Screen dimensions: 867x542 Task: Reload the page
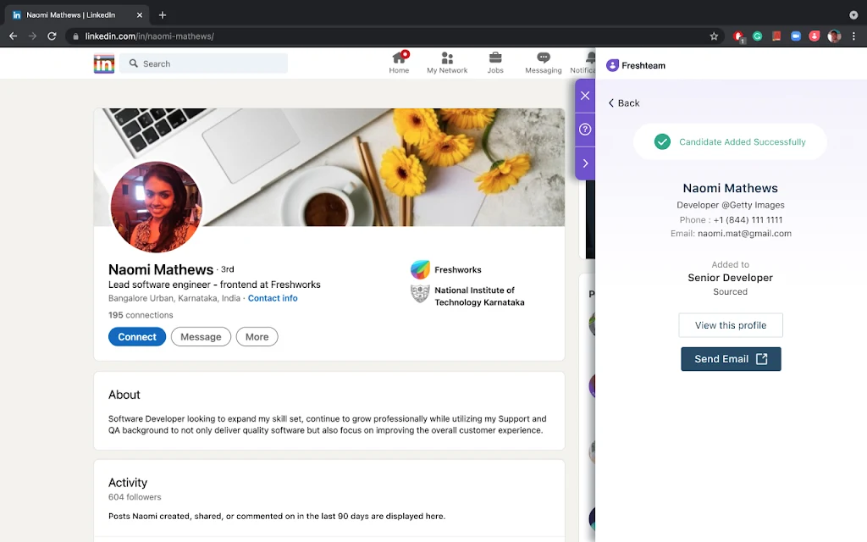point(52,36)
